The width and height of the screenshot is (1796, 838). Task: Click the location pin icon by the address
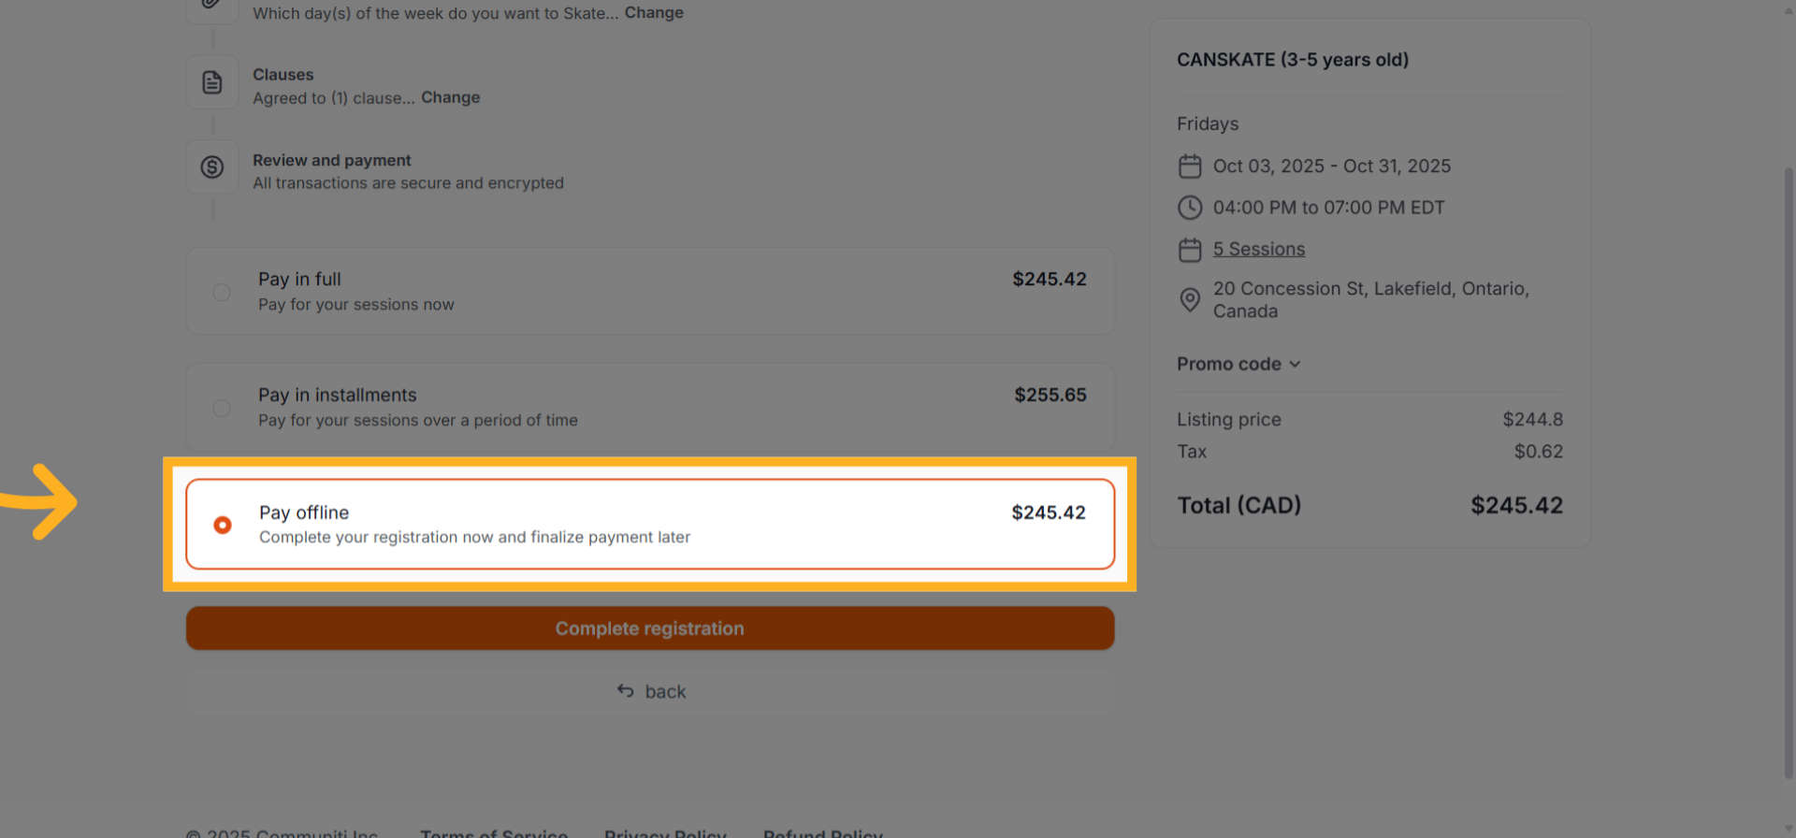[1190, 299]
